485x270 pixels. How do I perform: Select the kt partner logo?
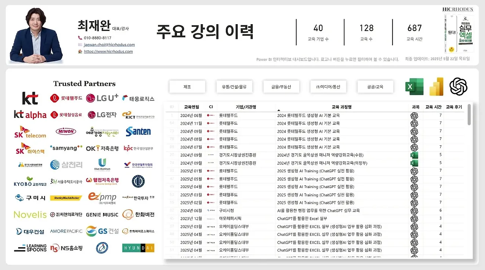[x=30, y=98]
